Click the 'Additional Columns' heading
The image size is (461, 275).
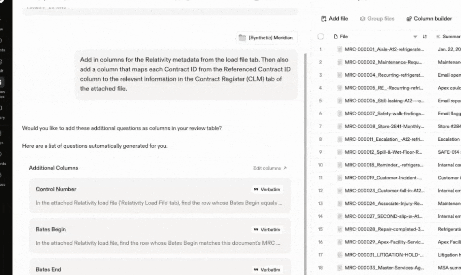point(53,168)
